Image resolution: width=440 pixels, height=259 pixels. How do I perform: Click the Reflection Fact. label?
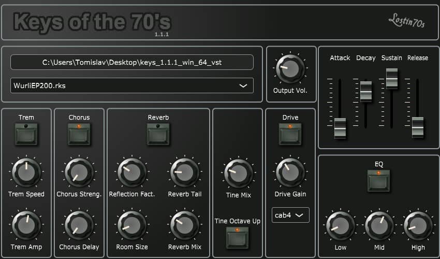tap(132, 194)
